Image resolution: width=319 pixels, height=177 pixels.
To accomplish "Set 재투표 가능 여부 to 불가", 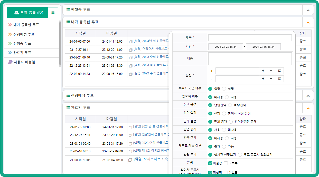I will [x=210, y=146].
